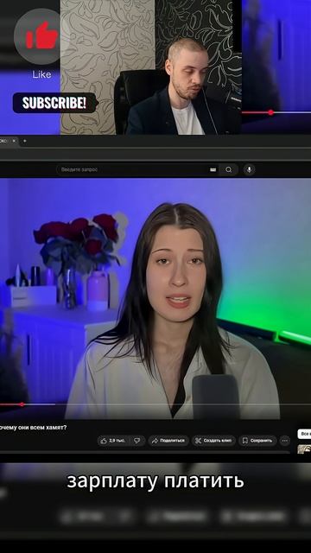Click the main video progress bar red marker
The height and width of the screenshot is (553, 311).
click(22, 404)
